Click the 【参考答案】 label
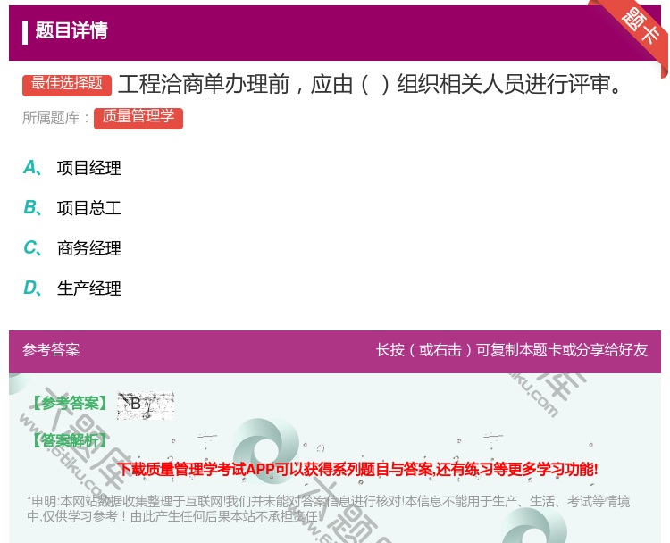This screenshot has height=543, width=670. click(x=70, y=404)
